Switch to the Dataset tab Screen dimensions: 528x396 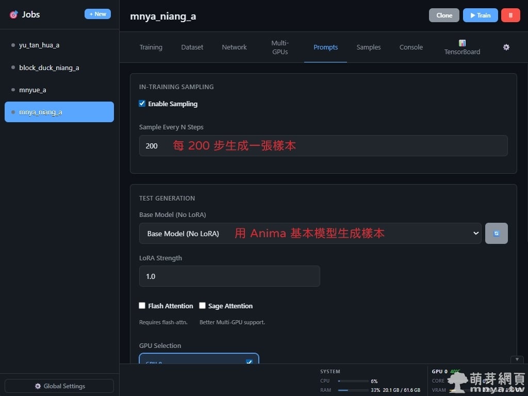coord(192,47)
